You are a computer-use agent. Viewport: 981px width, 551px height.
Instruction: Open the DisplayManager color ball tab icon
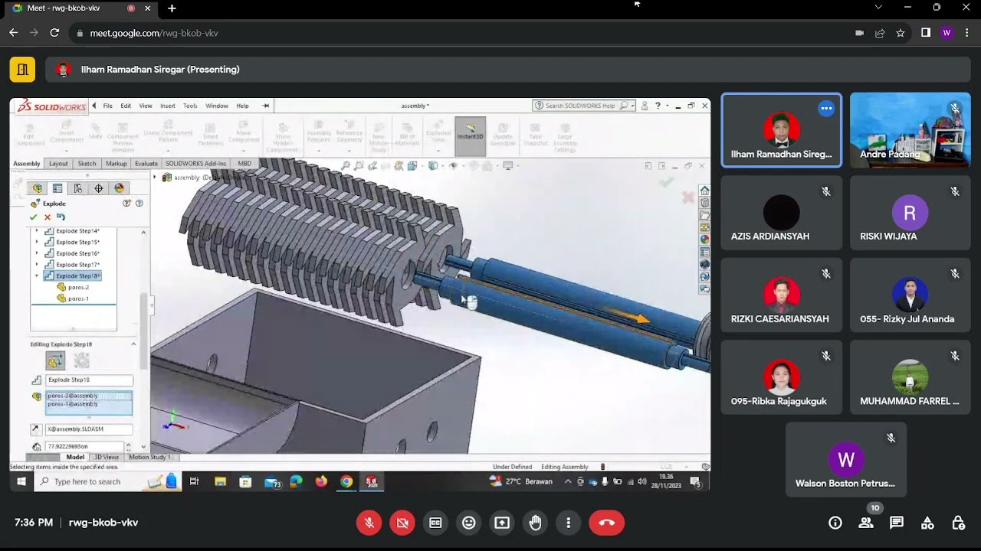point(120,188)
